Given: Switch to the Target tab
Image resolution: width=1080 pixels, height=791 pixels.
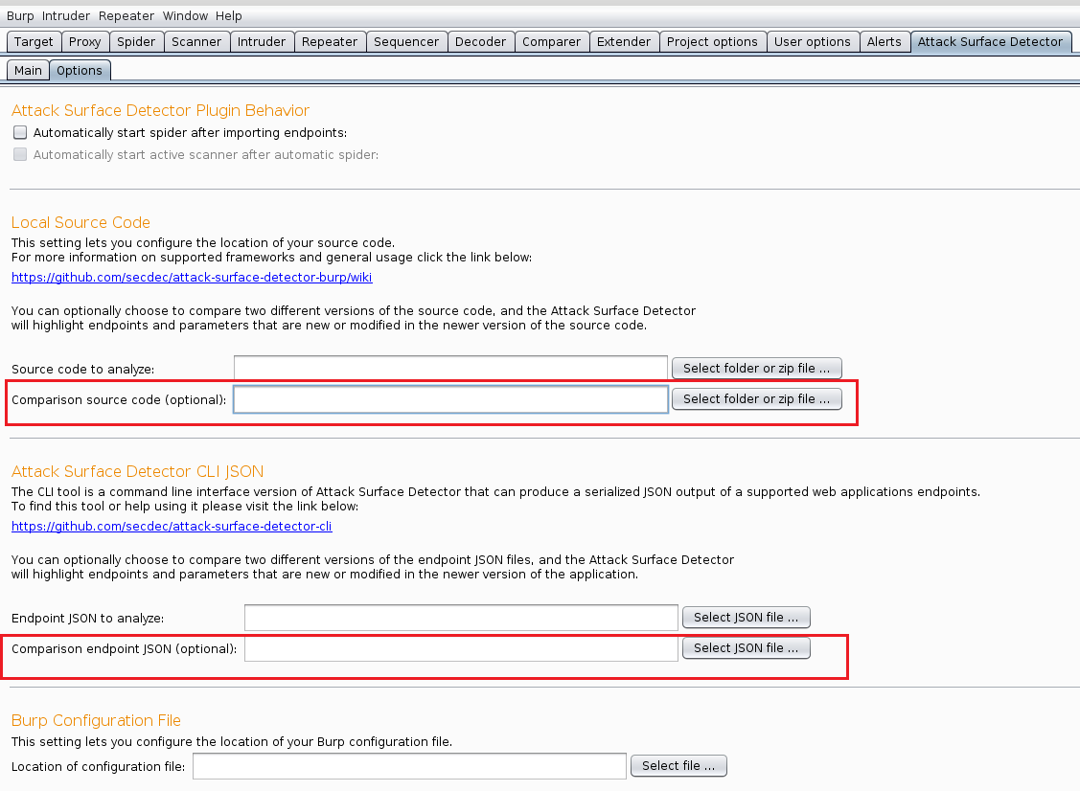Looking at the screenshot, I should (34, 42).
